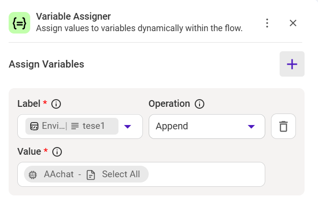Image resolution: width=318 pixels, height=205 pixels.
Task: Close the Variable Assigner panel
Action: tap(293, 23)
